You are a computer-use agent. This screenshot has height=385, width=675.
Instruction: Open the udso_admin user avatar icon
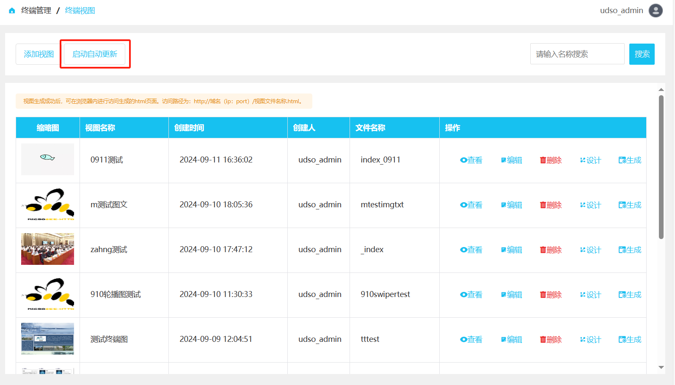click(x=656, y=11)
